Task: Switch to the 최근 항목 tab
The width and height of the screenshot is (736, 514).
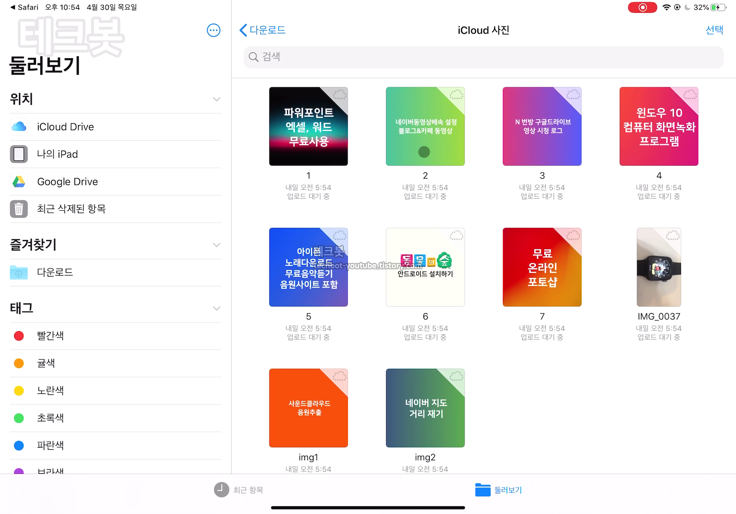Action: tap(238, 490)
